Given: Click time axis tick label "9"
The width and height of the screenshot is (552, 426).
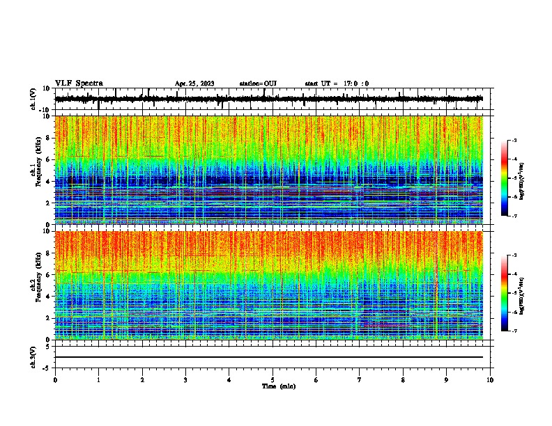Looking at the screenshot, I should [x=446, y=380].
